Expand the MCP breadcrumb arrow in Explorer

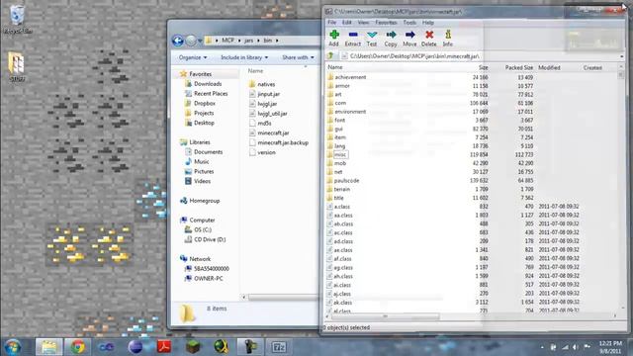tap(238, 41)
